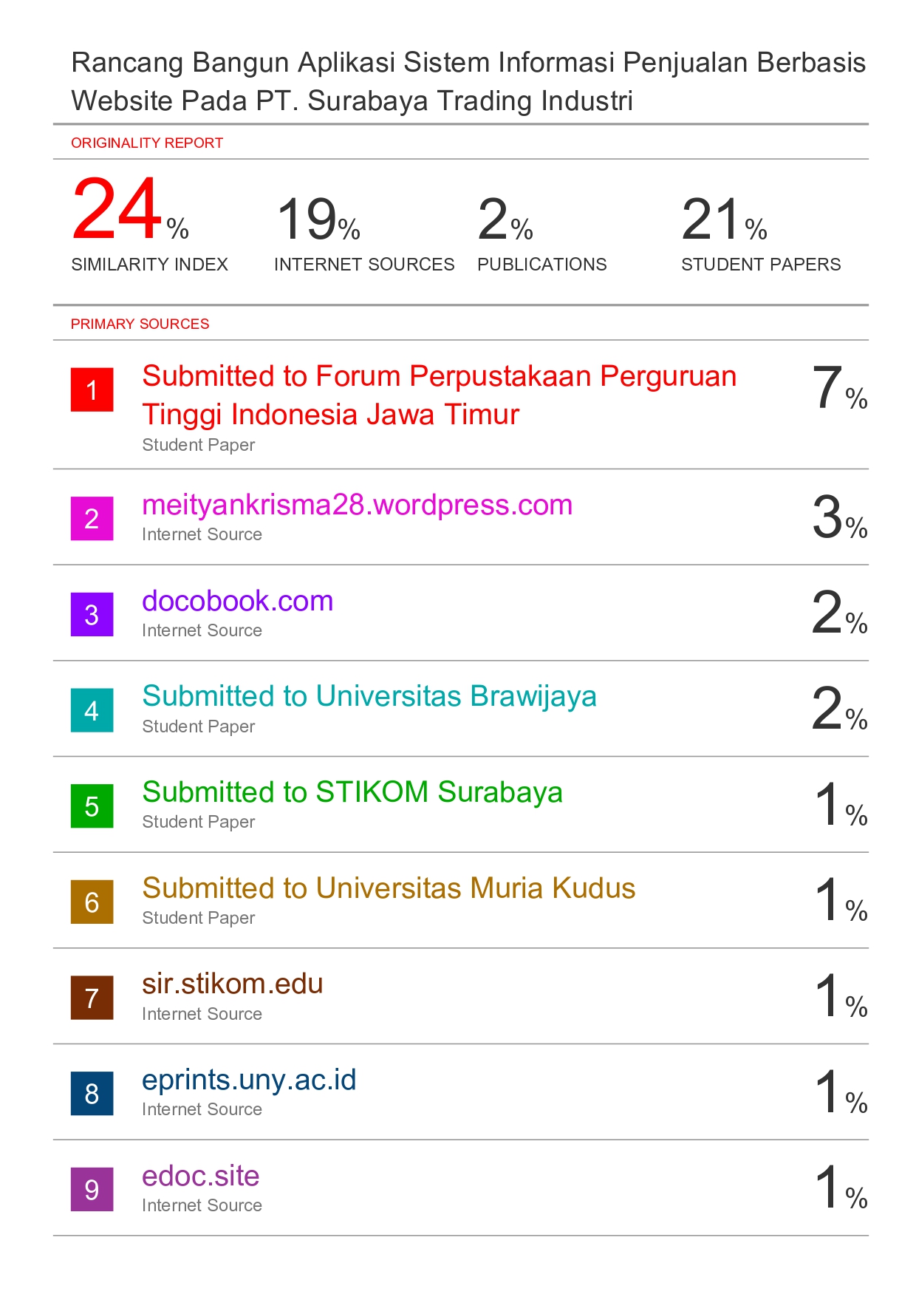Open meityankrisma28.wordpress.com source link
The height and width of the screenshot is (1297, 916).
(x=357, y=505)
